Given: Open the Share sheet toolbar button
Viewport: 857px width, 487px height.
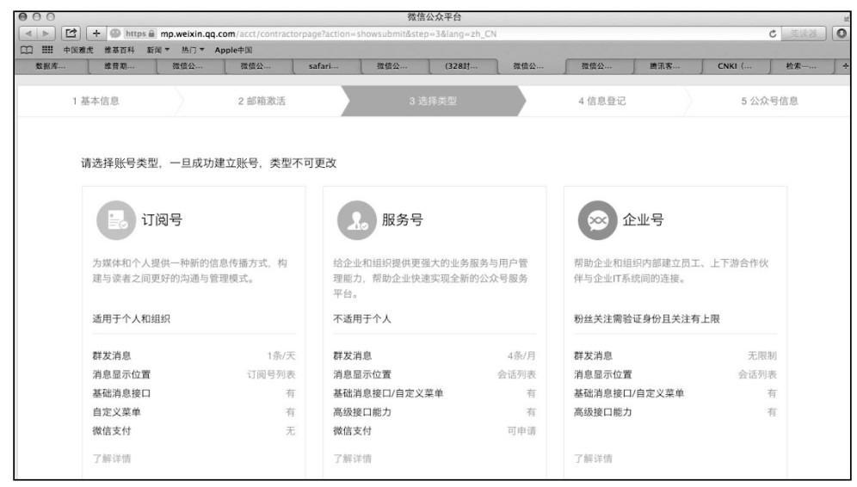Looking at the screenshot, I should [x=71, y=34].
